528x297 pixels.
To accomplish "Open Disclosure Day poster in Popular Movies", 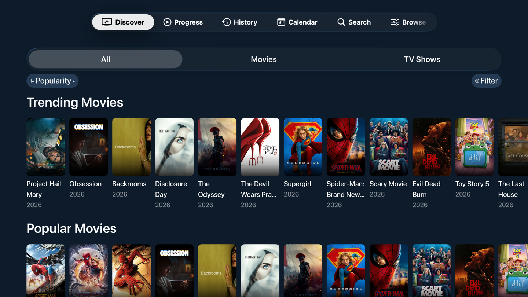I will pos(260,271).
